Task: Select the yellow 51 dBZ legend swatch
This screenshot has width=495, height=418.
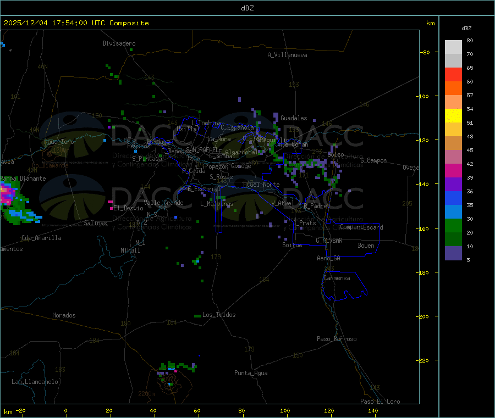Action: pos(453,116)
